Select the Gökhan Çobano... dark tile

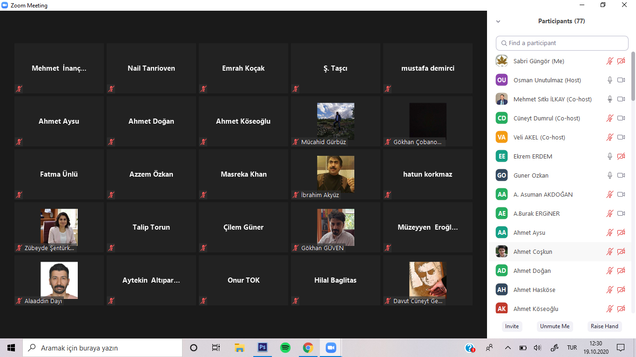pos(428,121)
